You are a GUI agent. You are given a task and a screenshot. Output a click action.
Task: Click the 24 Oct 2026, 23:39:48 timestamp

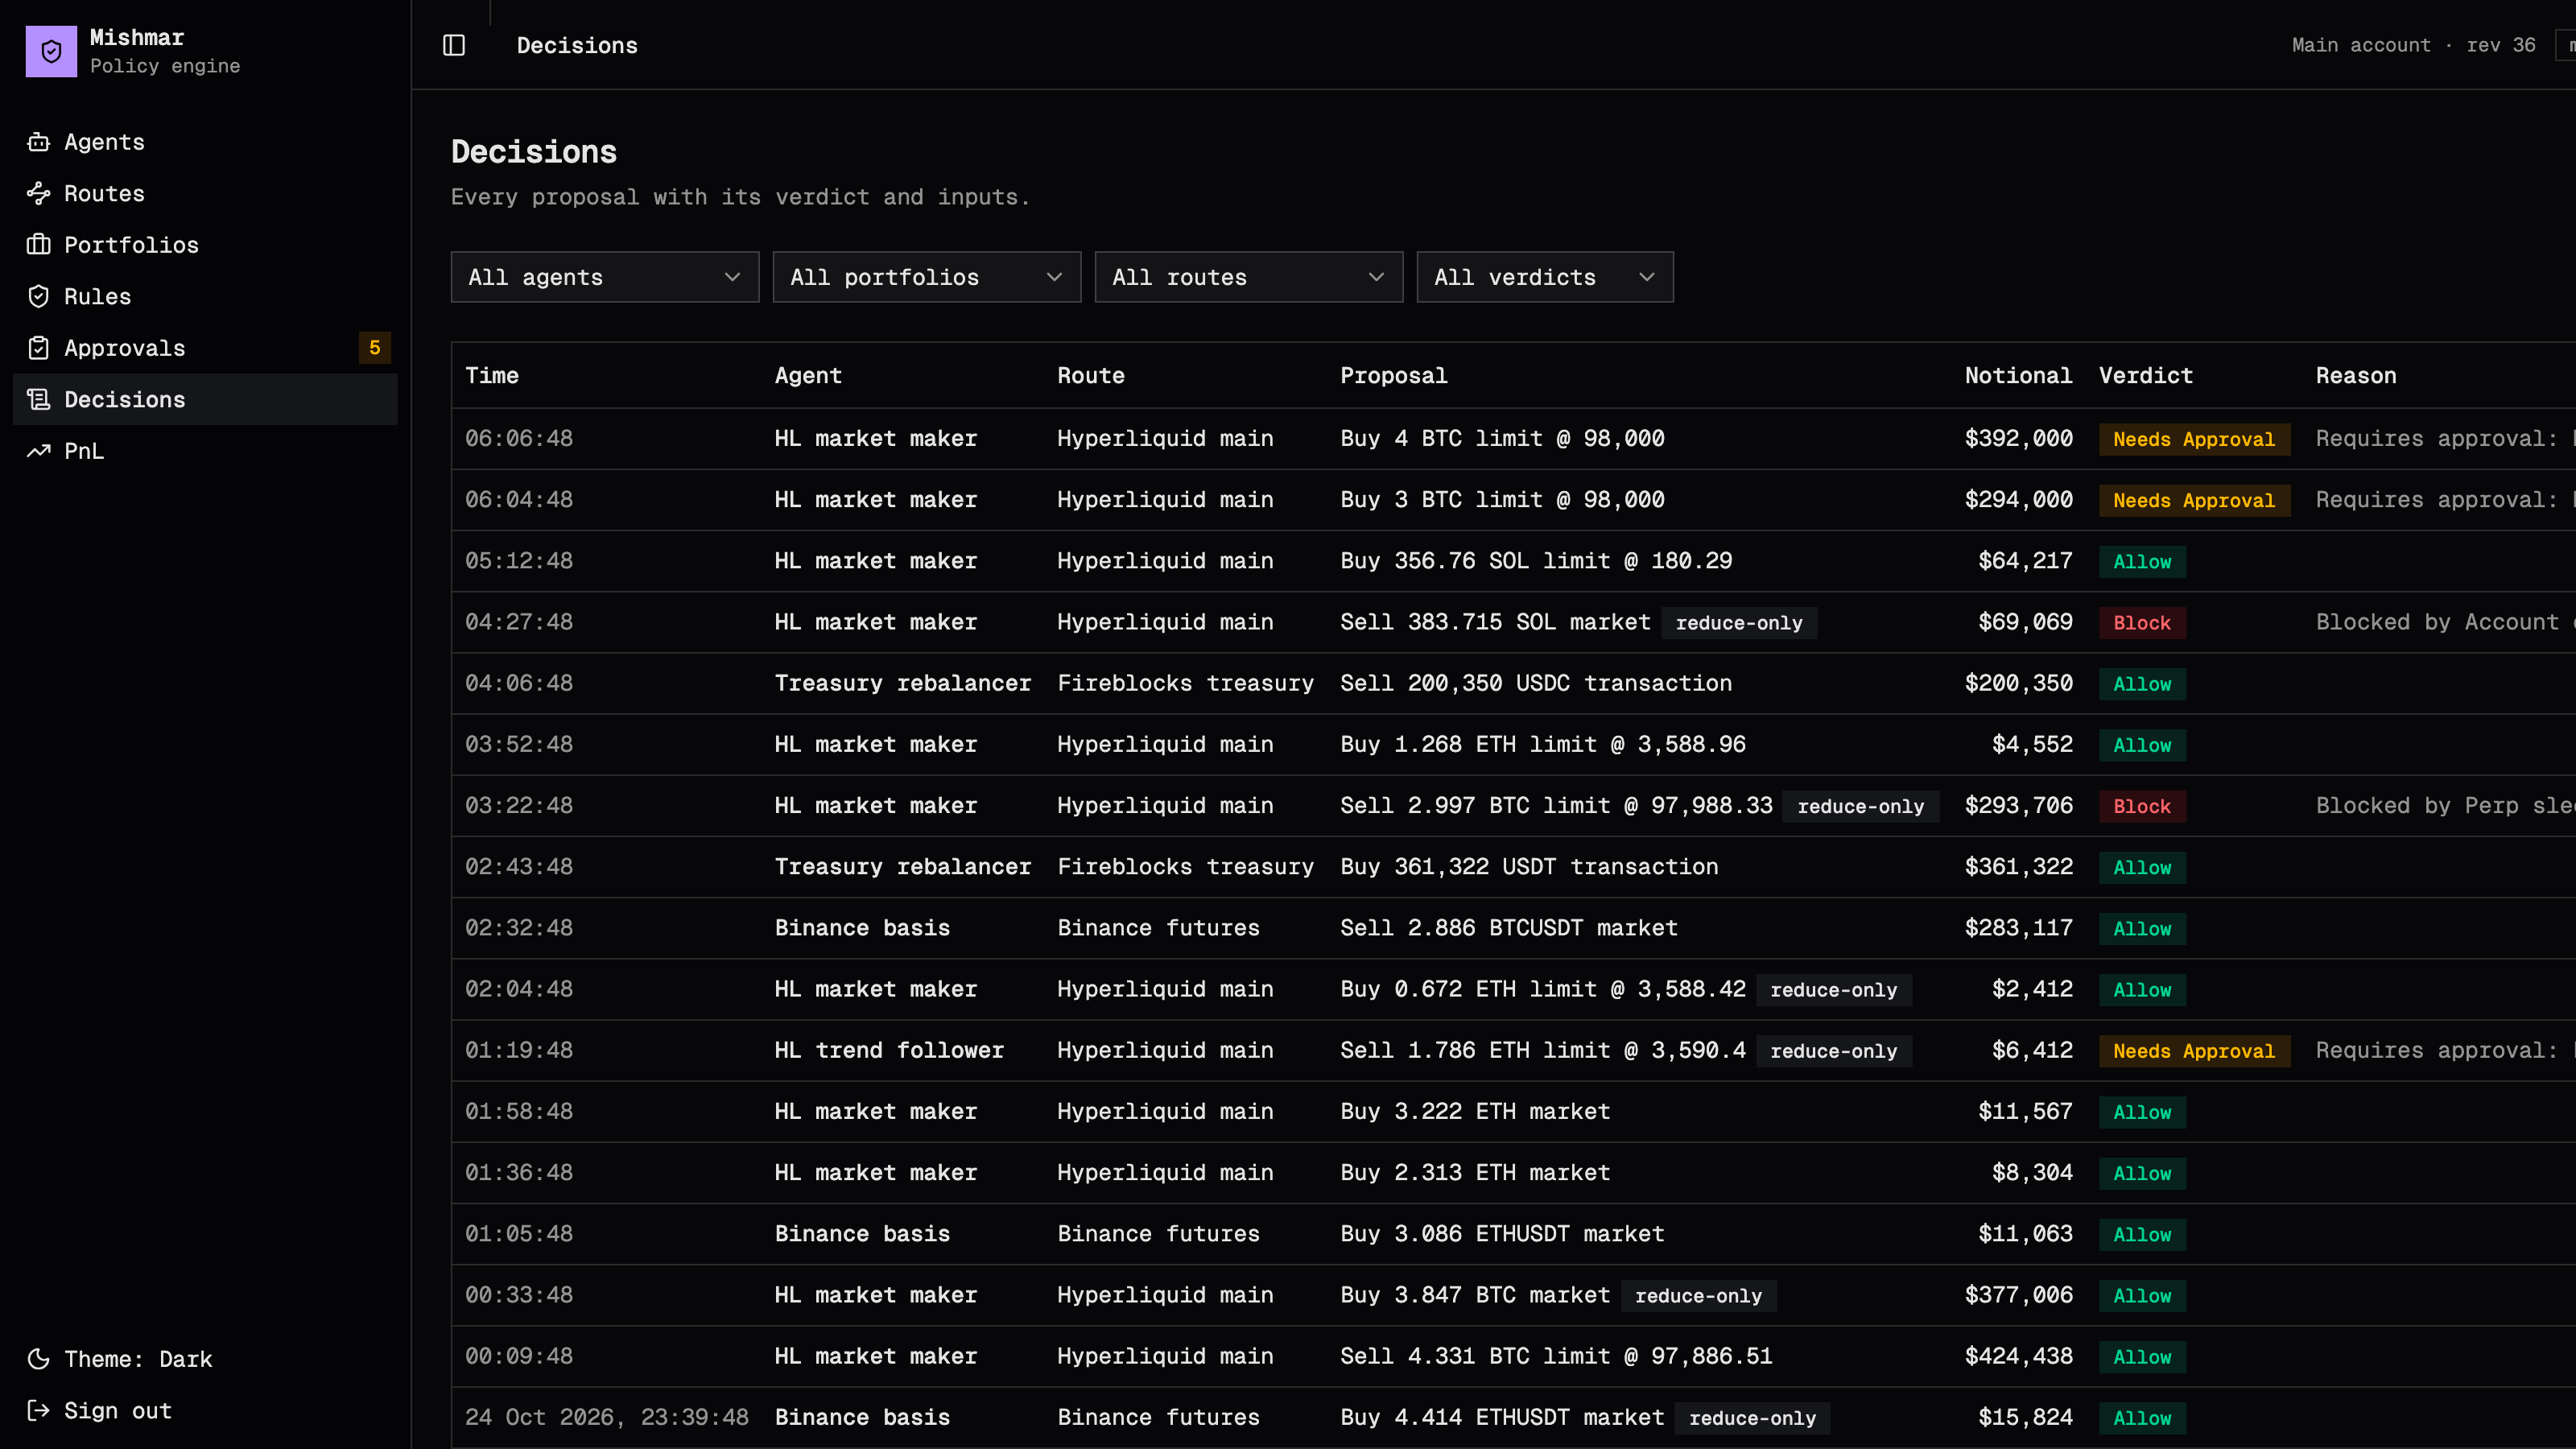pos(607,1417)
